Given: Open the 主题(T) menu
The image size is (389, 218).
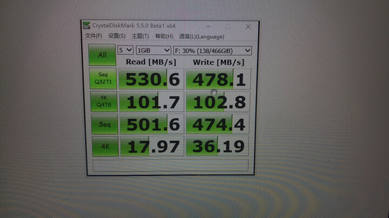Looking at the screenshot, I should tap(140, 37).
